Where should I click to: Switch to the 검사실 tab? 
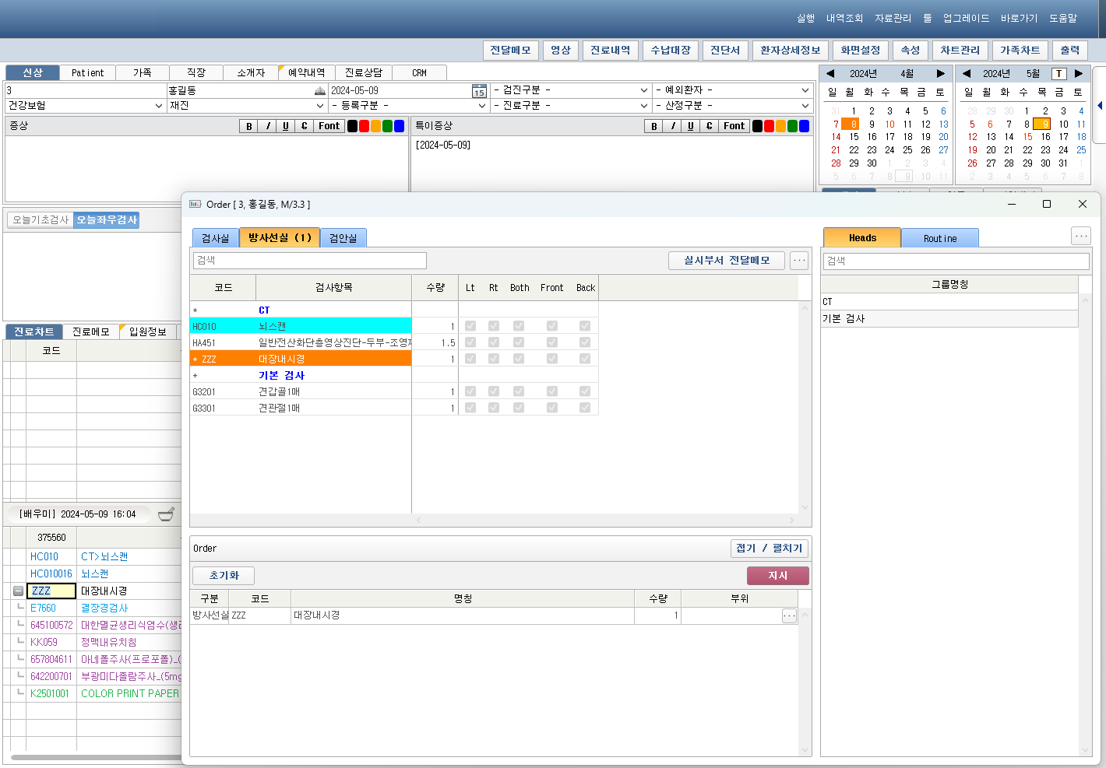coord(215,238)
